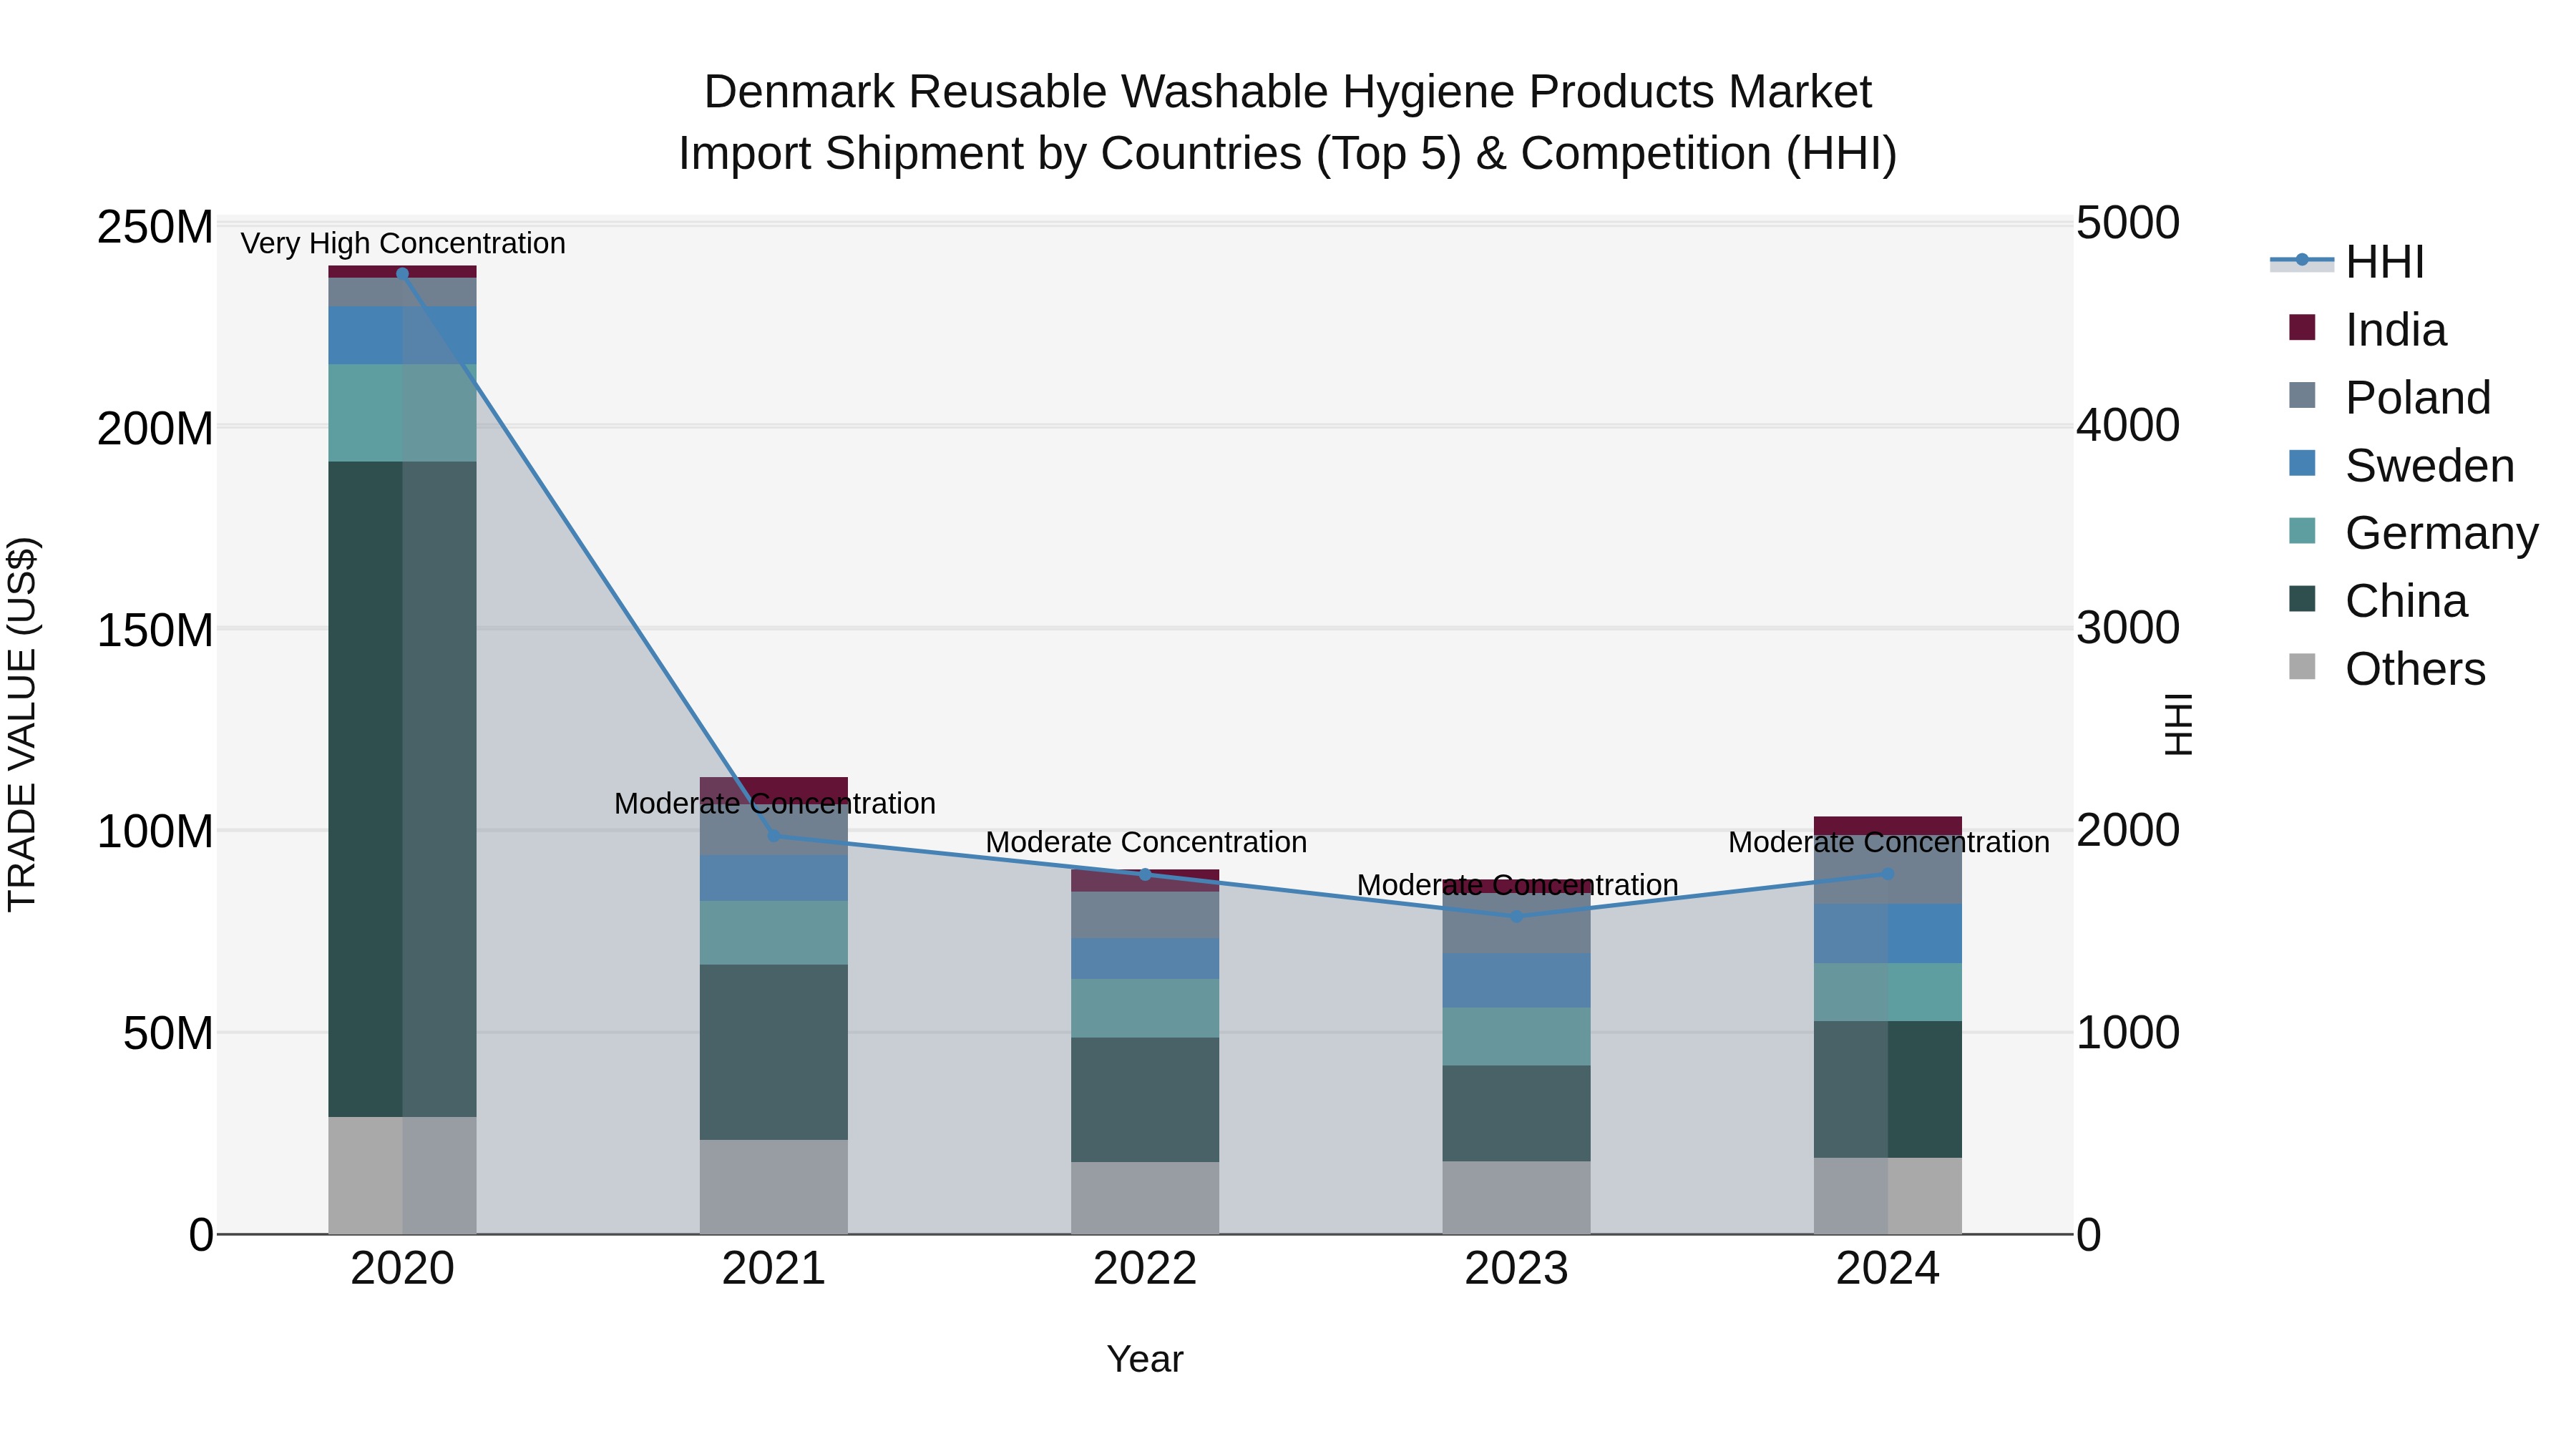Click the Sweden segment of 2023 bar
The width and height of the screenshot is (2576, 1449).
tap(1516, 981)
